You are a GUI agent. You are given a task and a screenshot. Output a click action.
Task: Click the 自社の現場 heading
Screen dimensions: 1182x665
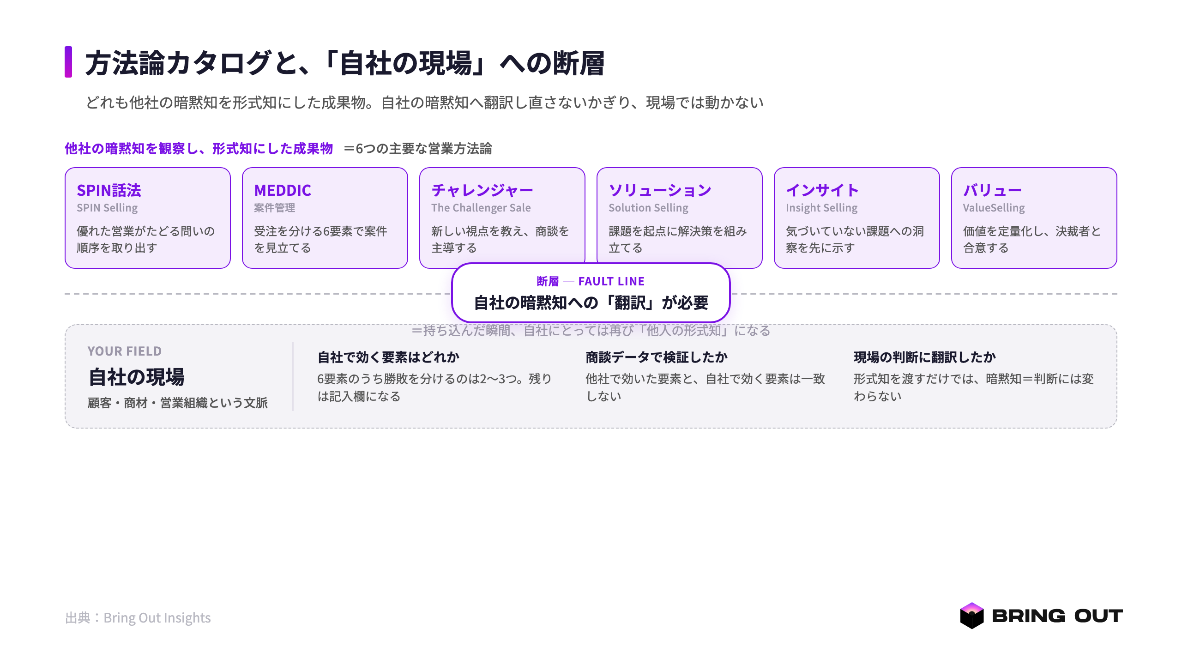(x=136, y=377)
